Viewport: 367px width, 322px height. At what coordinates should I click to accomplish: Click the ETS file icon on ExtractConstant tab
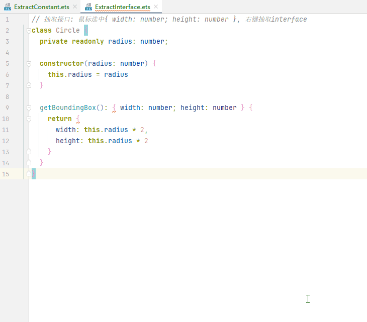pyautogui.click(x=8, y=7)
